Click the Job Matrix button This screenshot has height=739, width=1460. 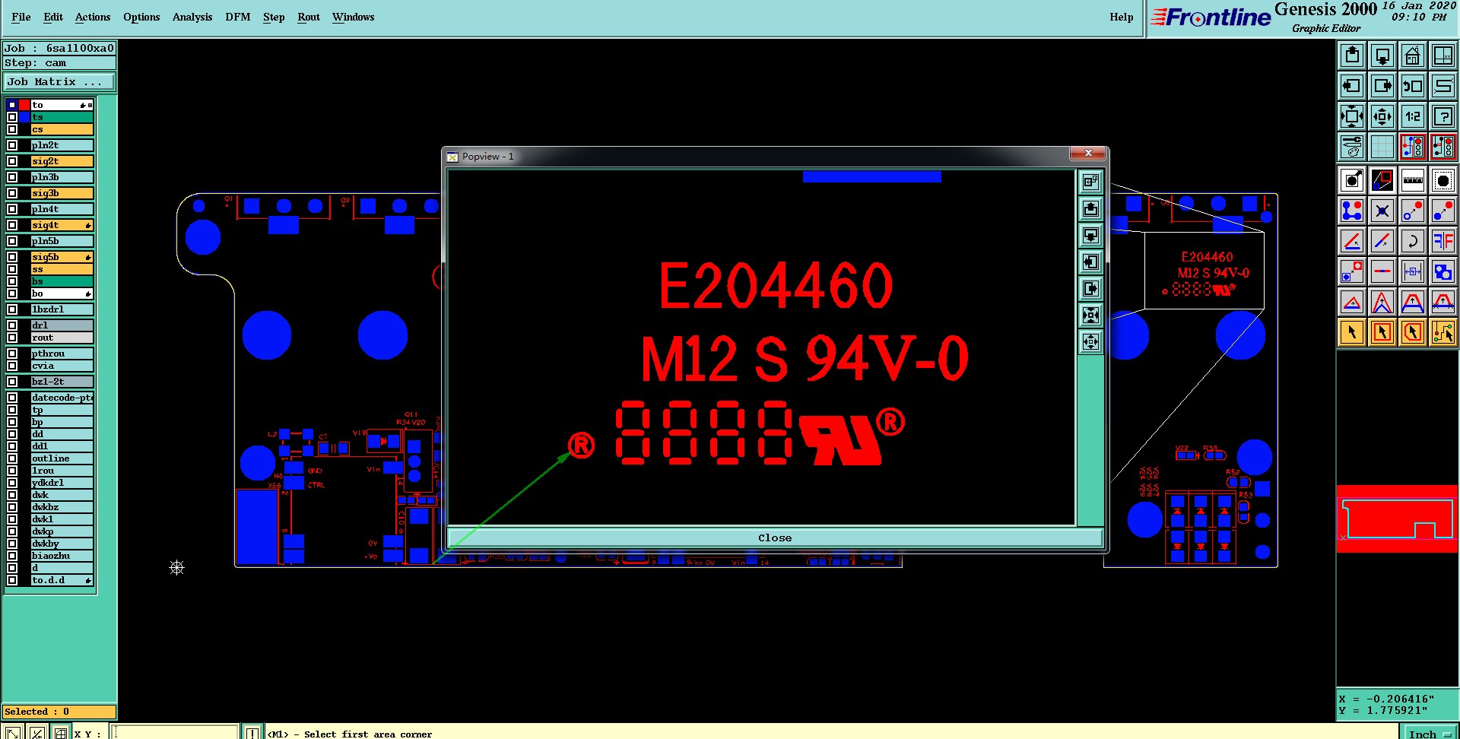tap(60, 82)
